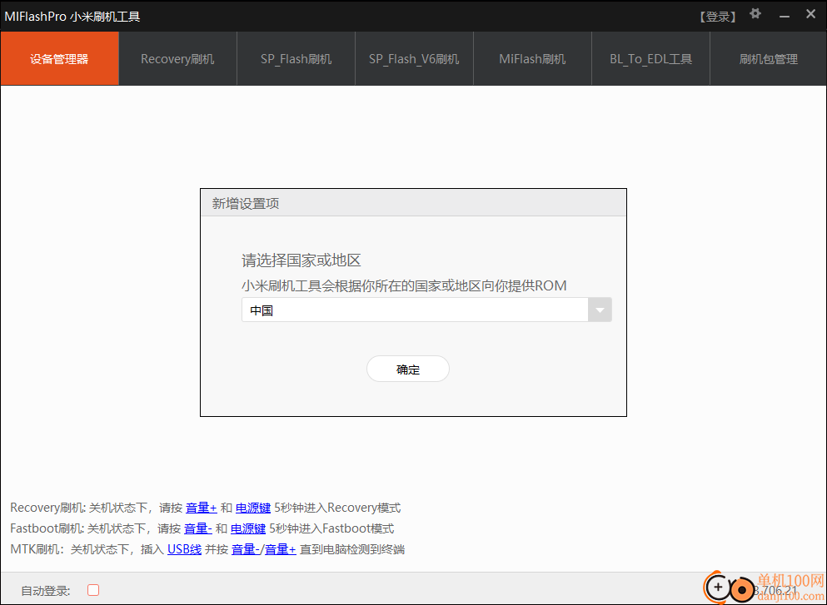Switch to the 设备管理器 tab
This screenshot has height=605, width=827.
coord(60,58)
